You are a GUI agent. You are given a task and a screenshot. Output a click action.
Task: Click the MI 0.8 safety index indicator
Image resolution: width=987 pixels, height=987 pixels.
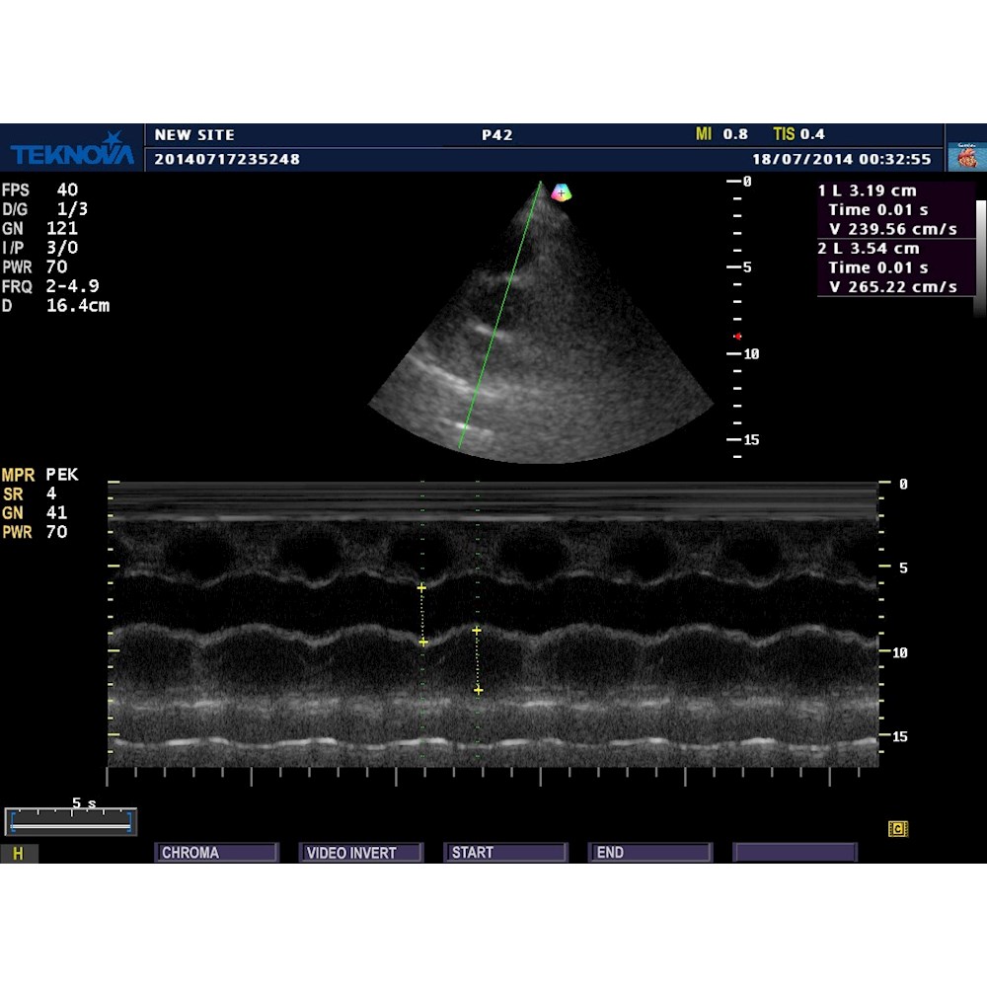coord(722,133)
